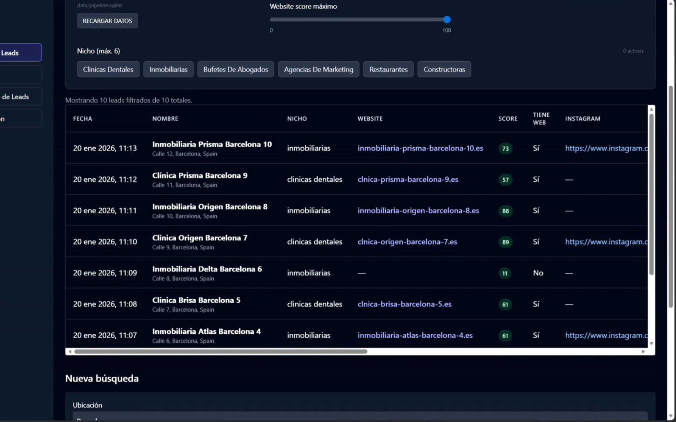Enable the Agencias De Marketing niche chip
This screenshot has width=676, height=422.
(318, 69)
